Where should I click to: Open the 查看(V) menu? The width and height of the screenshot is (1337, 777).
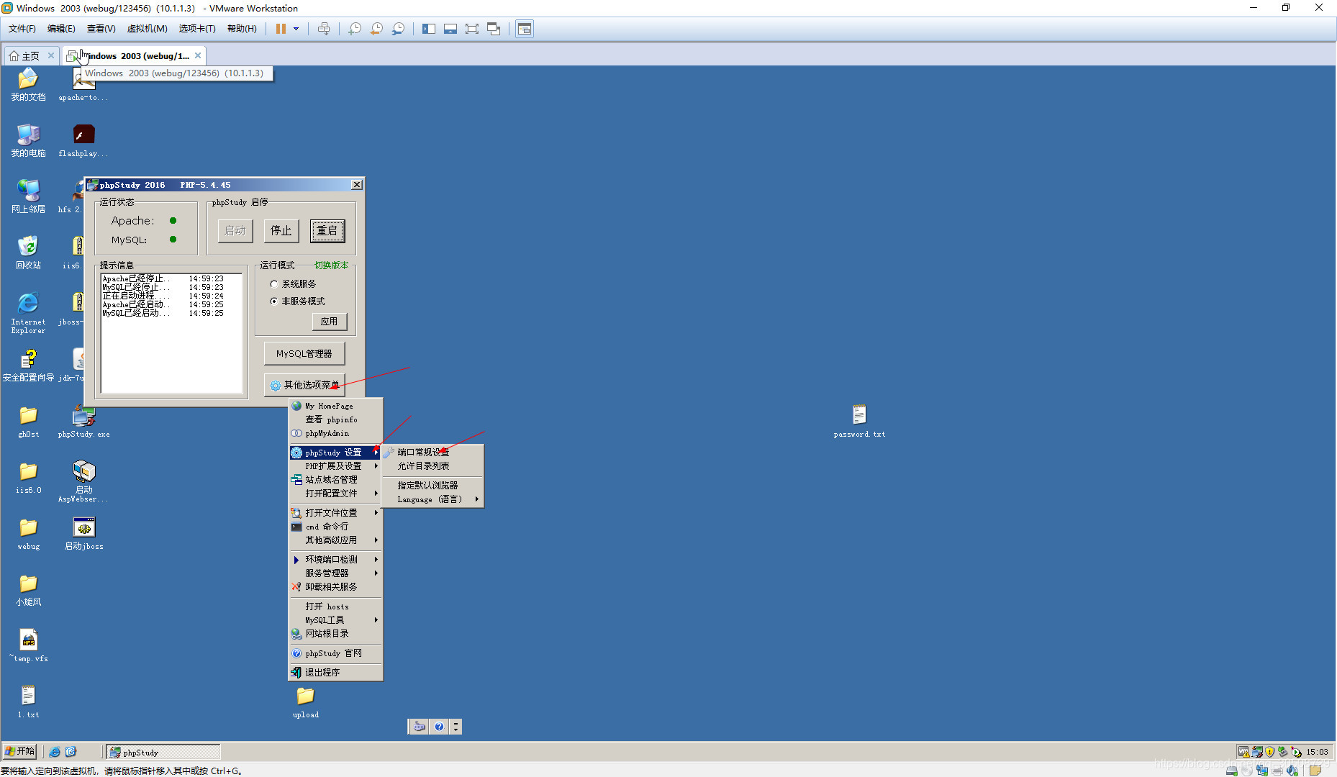pos(101,29)
